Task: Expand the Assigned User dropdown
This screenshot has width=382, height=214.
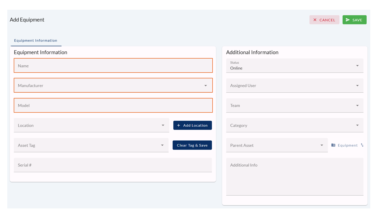Action: tap(357, 86)
